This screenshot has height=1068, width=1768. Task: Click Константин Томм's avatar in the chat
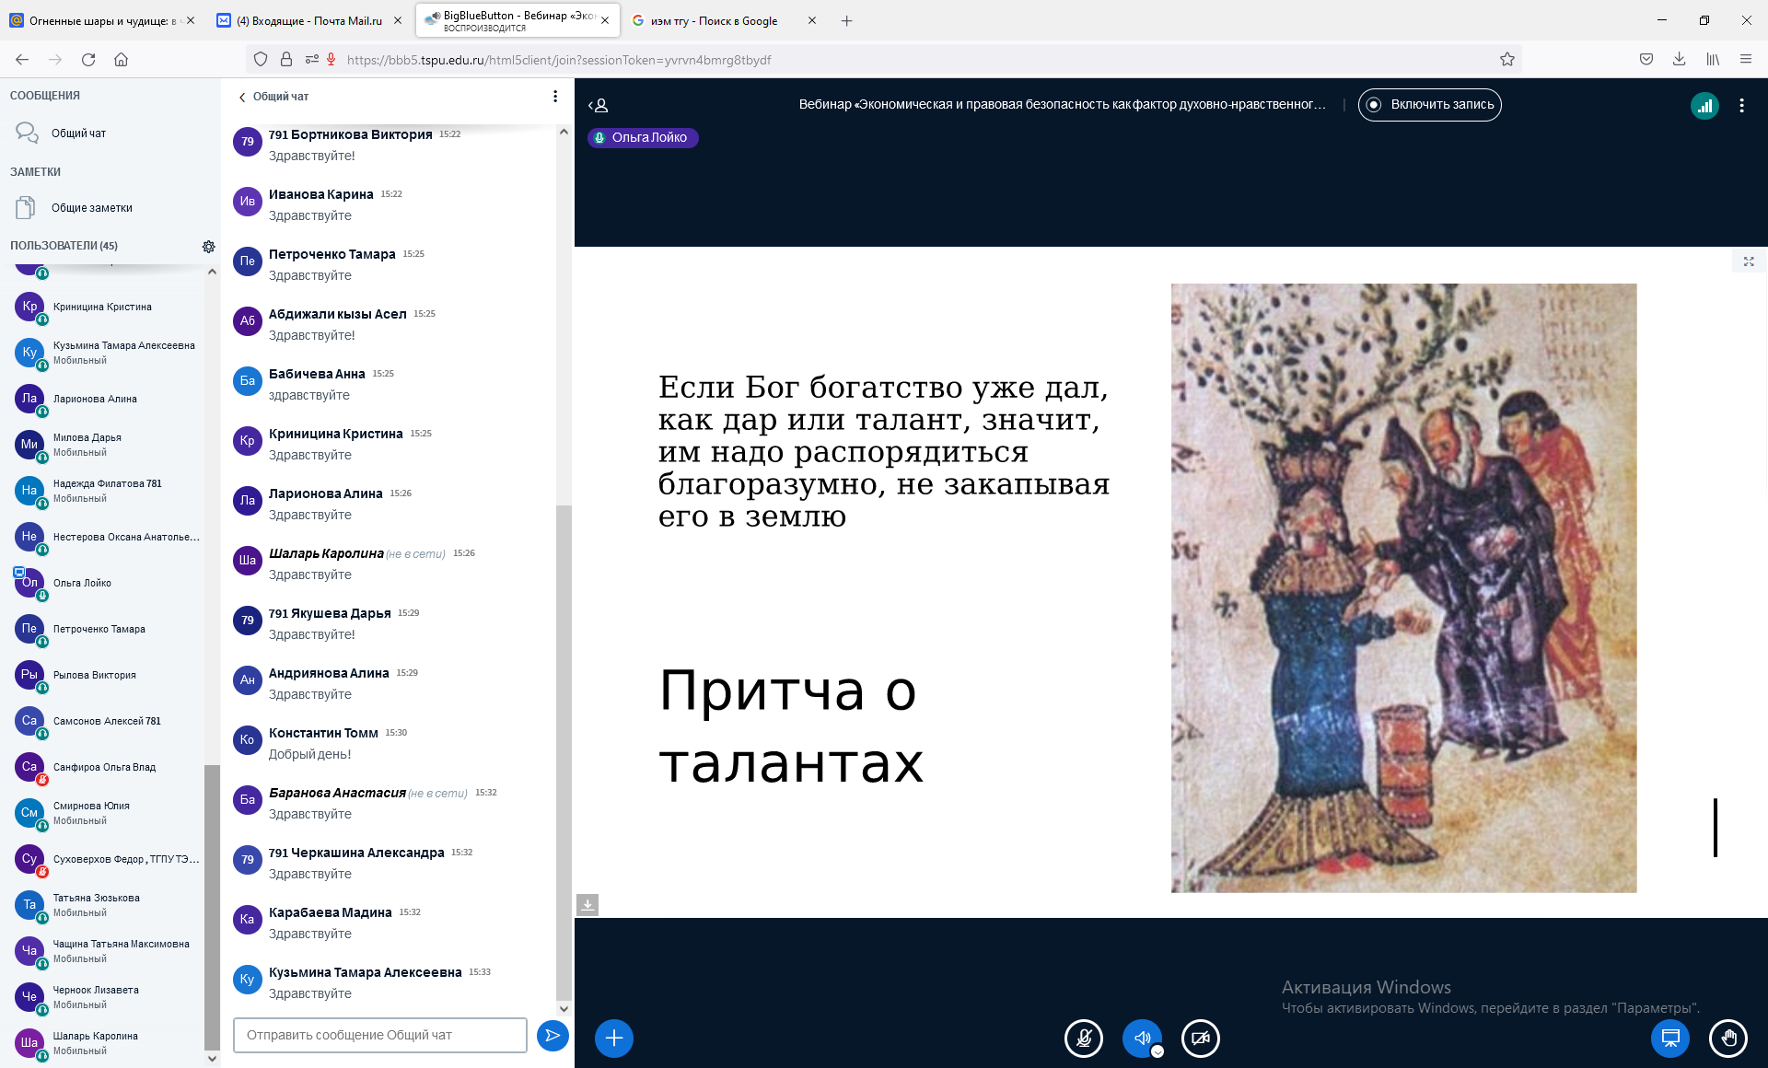coord(248,740)
